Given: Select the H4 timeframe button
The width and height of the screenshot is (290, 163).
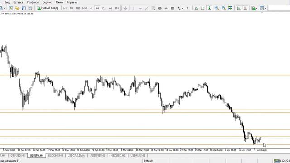Looking at the screenshot, I should [x=97, y=8].
